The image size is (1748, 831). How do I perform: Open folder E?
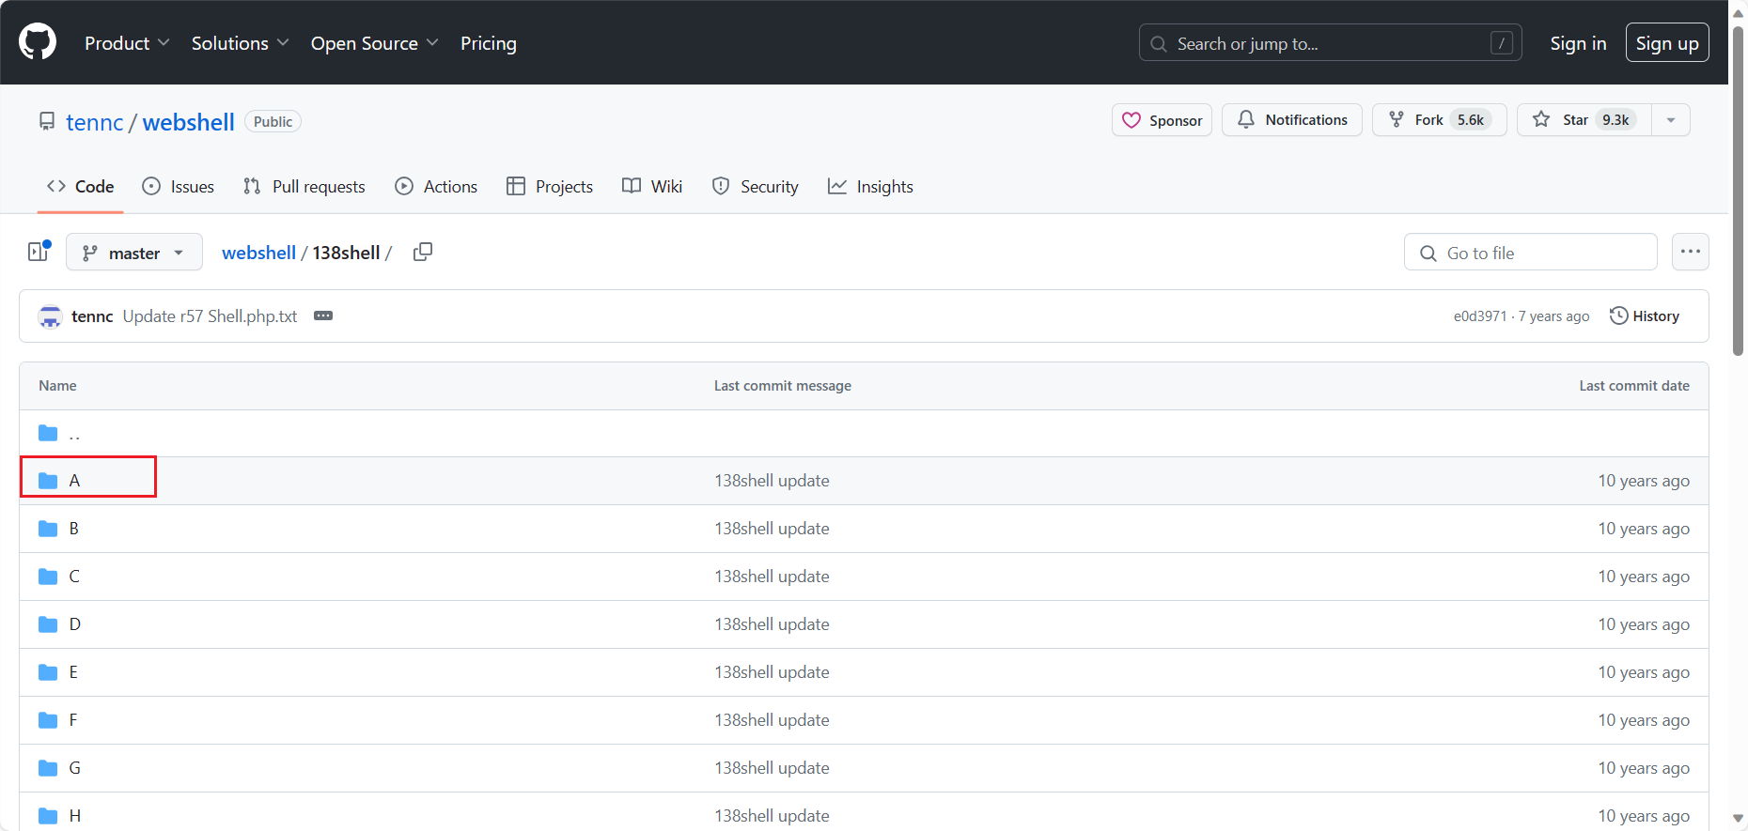point(73,672)
